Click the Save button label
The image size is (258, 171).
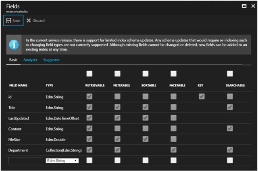pyautogui.click(x=16, y=21)
